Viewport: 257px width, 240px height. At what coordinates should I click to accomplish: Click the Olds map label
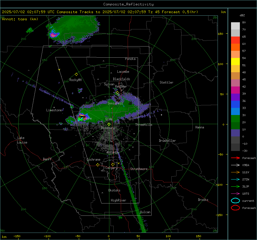pyautogui.click(x=109, y=119)
